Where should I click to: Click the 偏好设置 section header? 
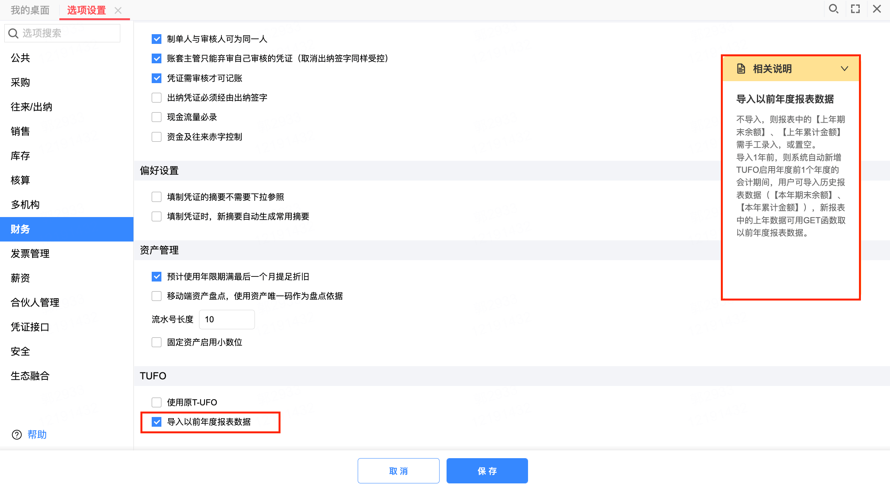159,170
